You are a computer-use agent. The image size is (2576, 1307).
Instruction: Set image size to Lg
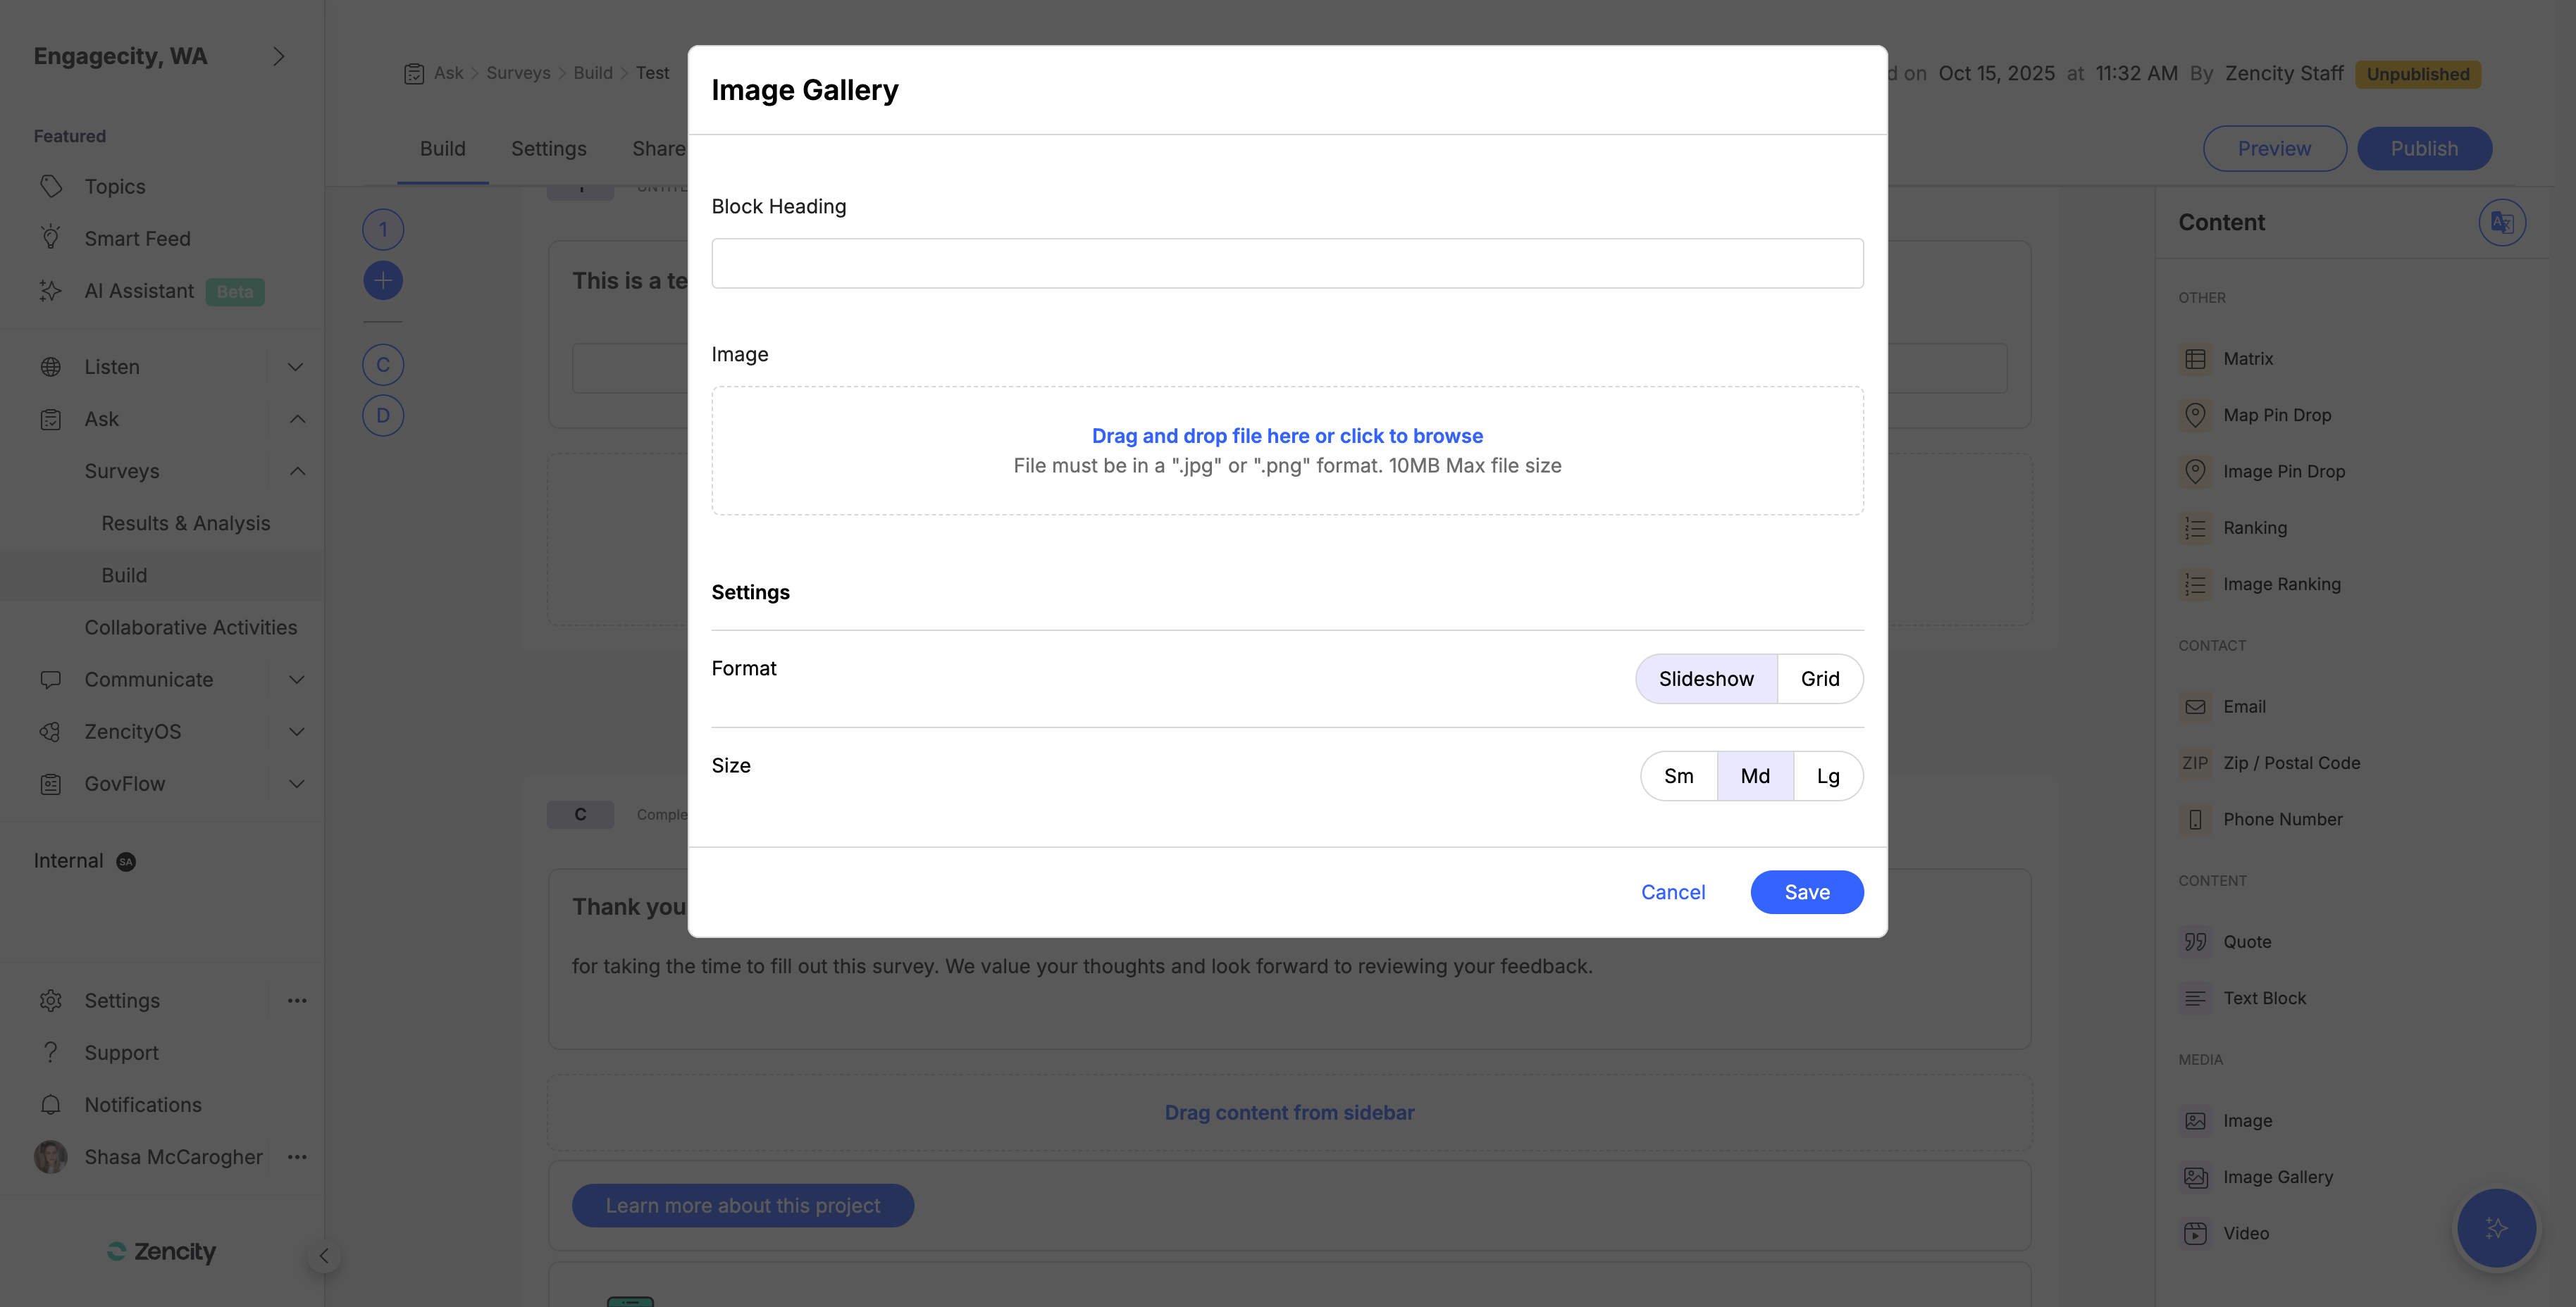click(1828, 775)
